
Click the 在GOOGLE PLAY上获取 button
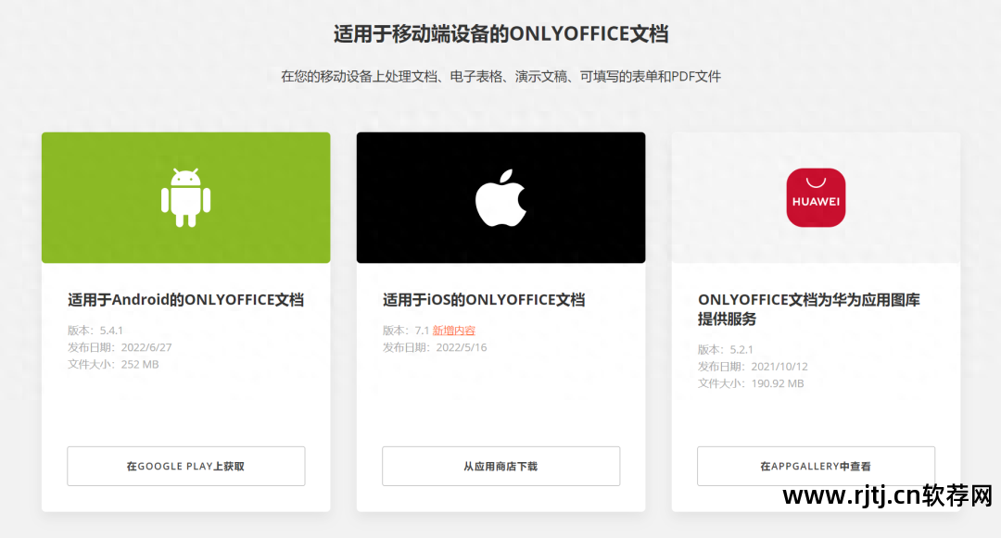[185, 466]
